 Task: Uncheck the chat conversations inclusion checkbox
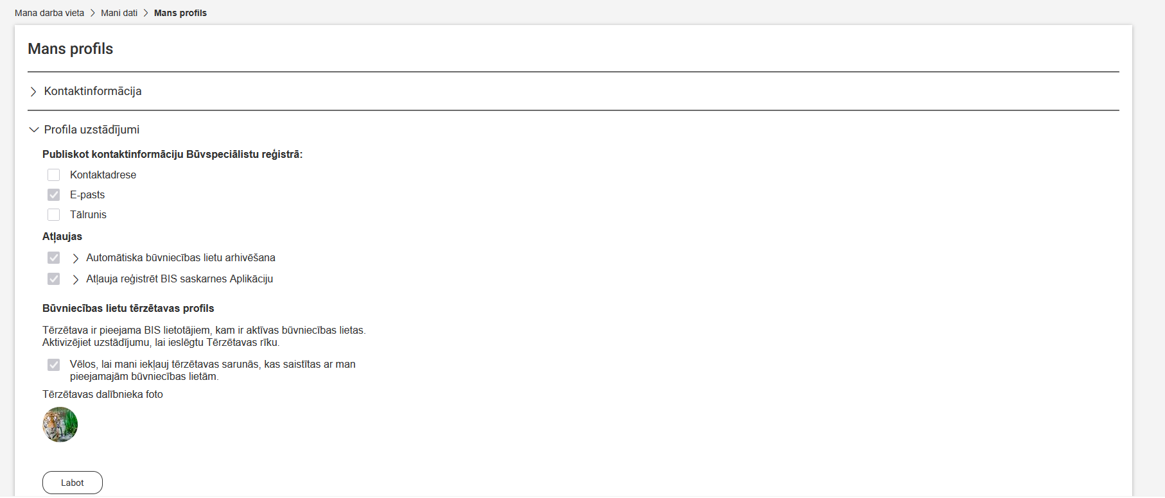[x=54, y=365]
